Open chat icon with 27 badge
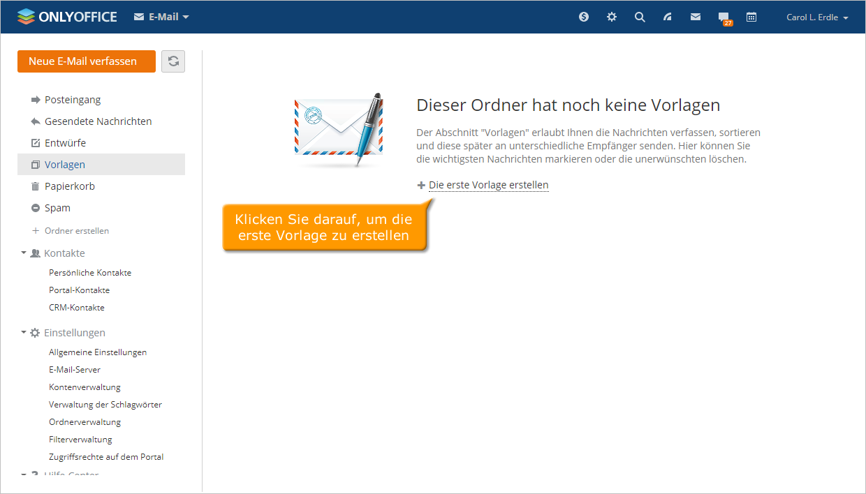 725,18
